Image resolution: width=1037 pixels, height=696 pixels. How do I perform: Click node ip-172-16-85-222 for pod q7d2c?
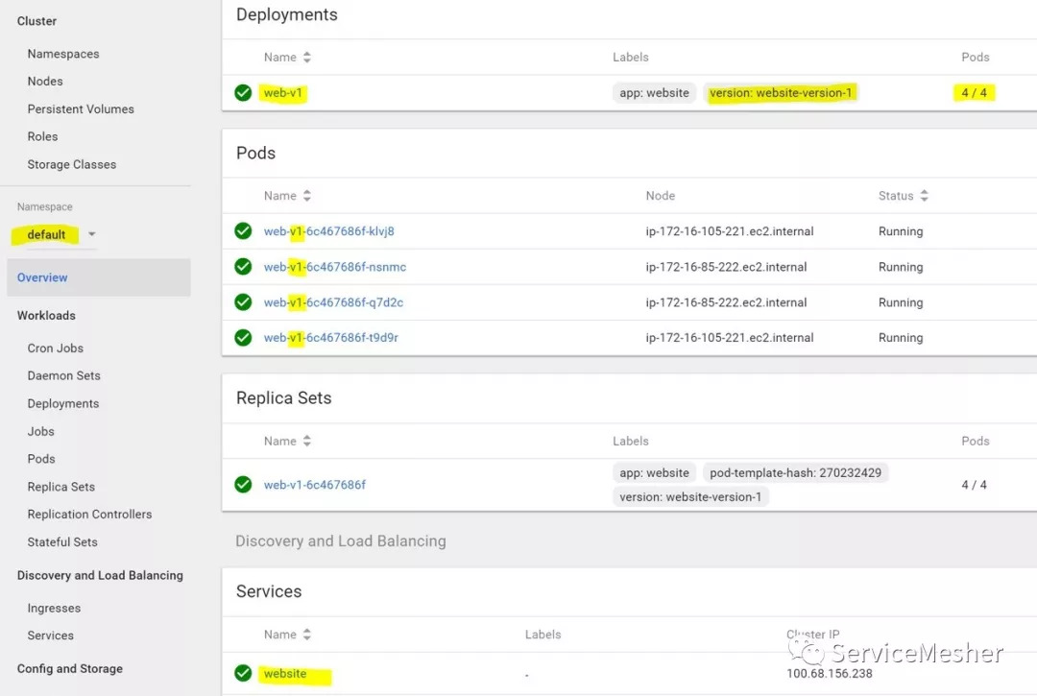click(726, 302)
